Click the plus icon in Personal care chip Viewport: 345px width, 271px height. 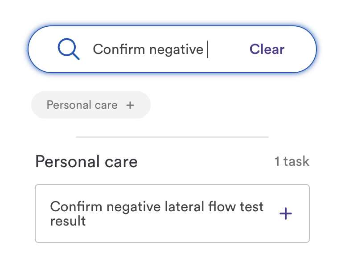click(130, 105)
